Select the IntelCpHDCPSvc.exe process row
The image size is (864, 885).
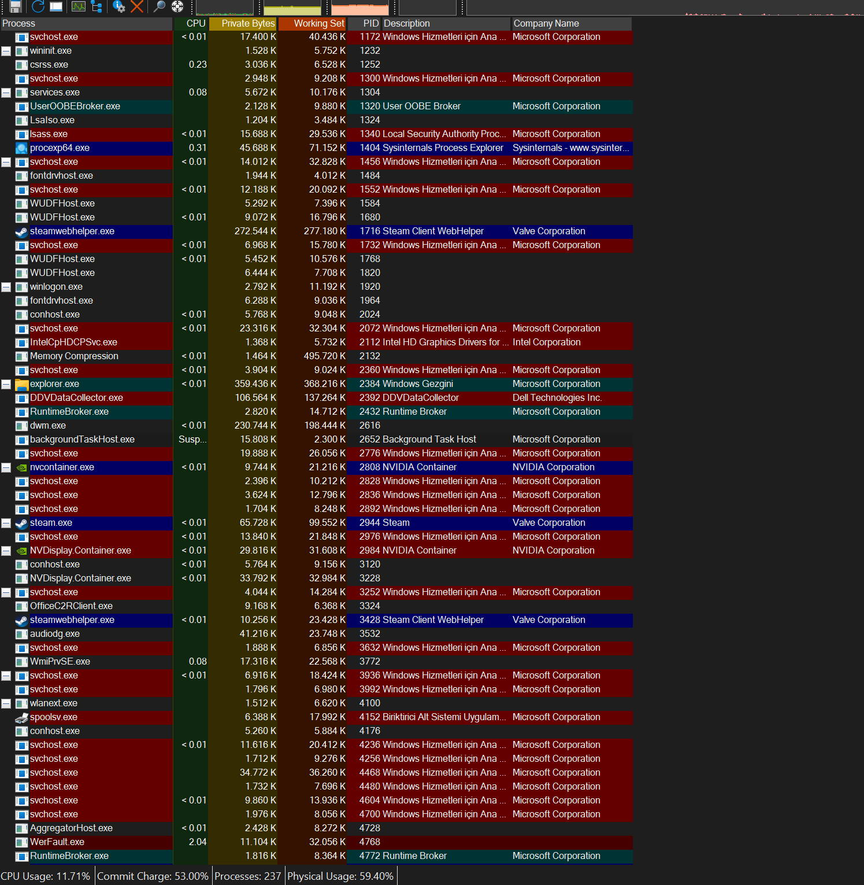point(316,342)
